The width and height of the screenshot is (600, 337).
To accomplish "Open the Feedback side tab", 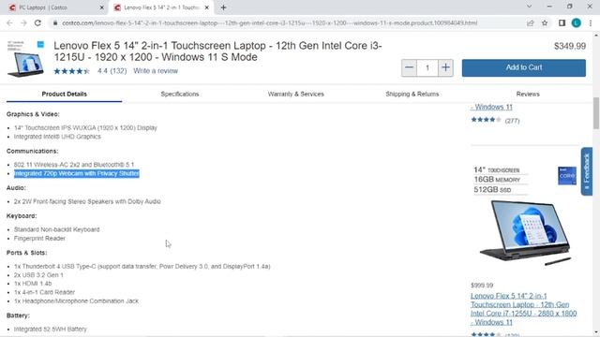I will pos(587,171).
